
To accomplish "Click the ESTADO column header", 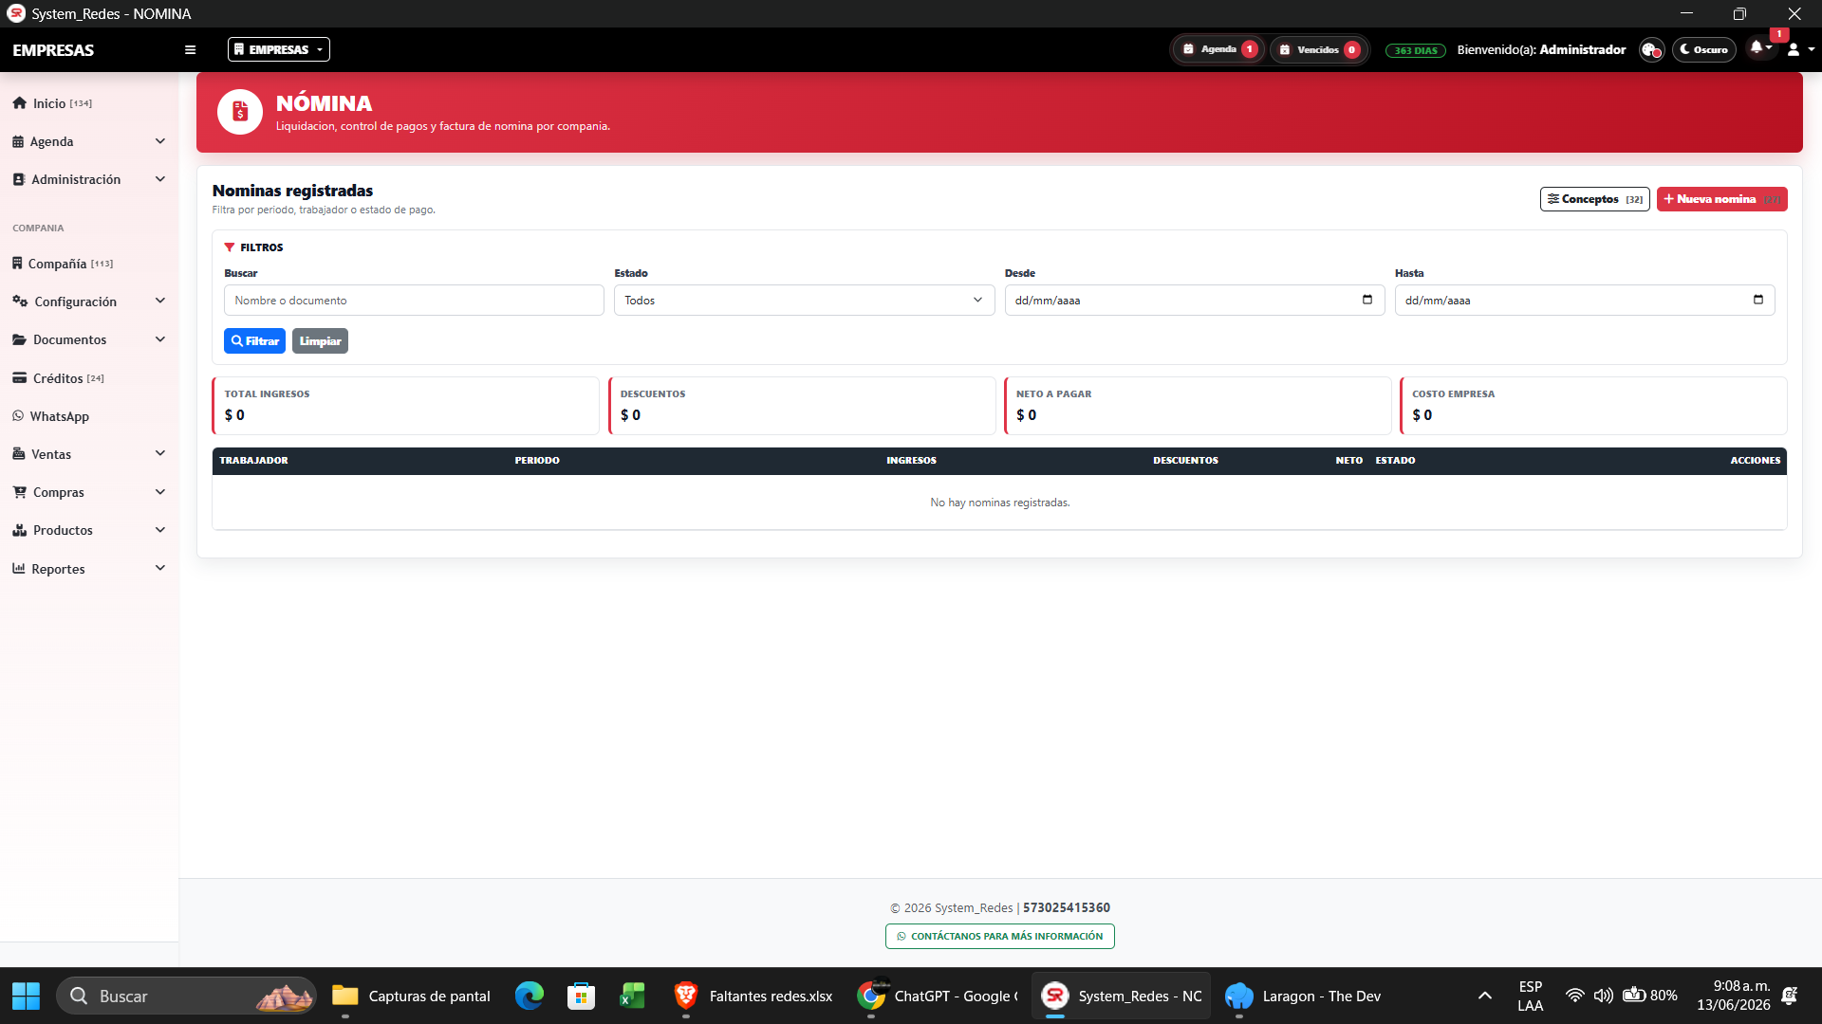I will [1395, 461].
